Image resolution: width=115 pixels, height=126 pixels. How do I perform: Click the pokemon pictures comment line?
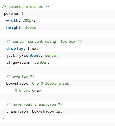(26, 7)
